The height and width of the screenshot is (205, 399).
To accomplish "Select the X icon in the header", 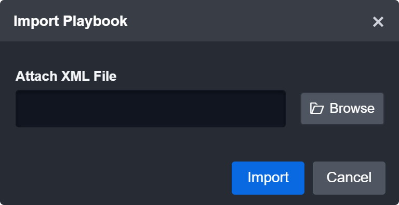I will pos(378,22).
